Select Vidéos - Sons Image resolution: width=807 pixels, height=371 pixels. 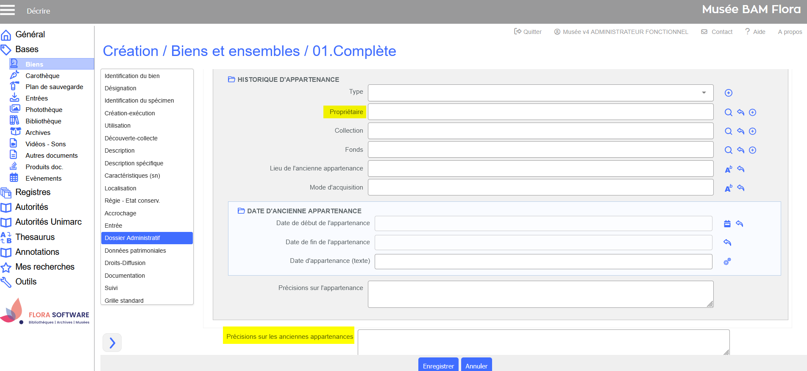(45, 144)
